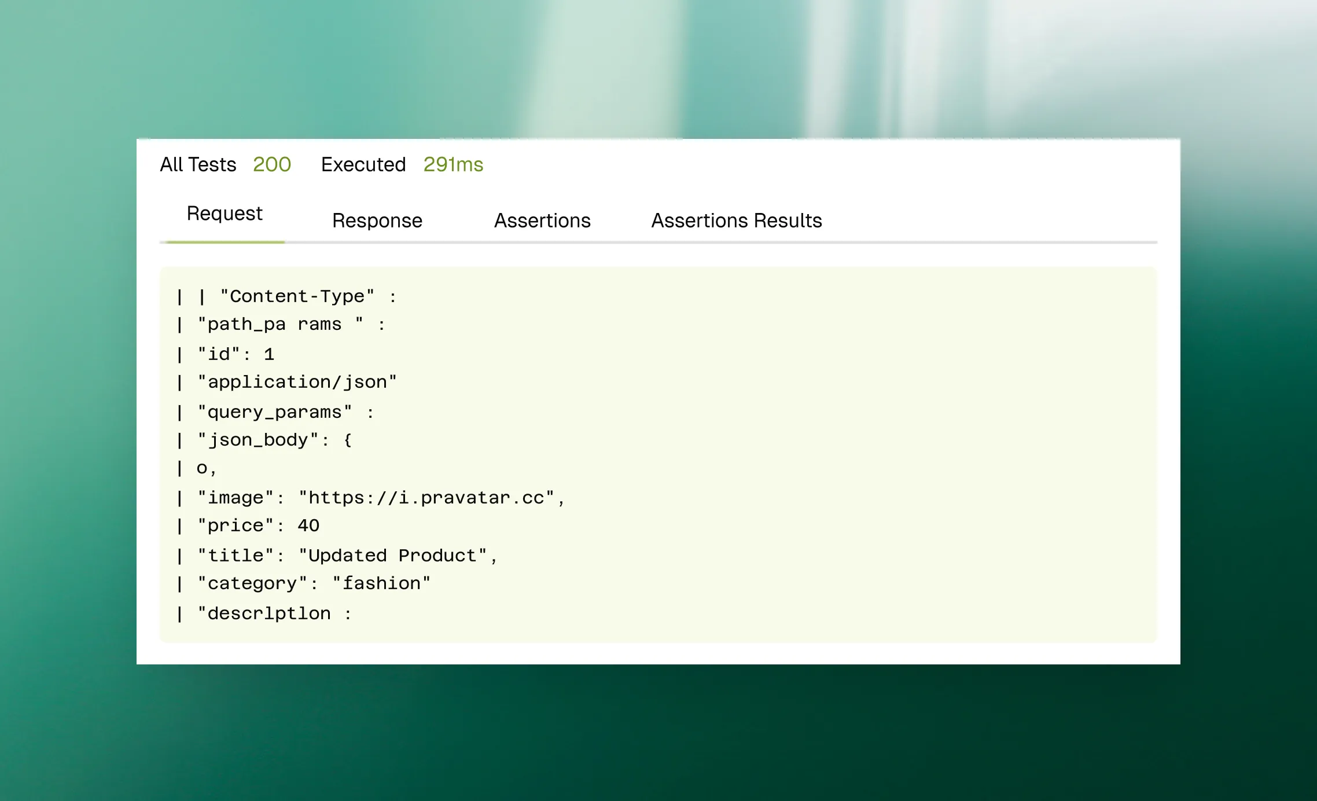Click the "application/json" value line
Screen dimensions: 1317x801
tap(297, 383)
